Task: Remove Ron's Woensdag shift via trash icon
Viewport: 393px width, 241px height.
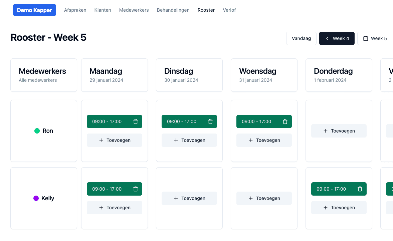Action: [x=285, y=122]
